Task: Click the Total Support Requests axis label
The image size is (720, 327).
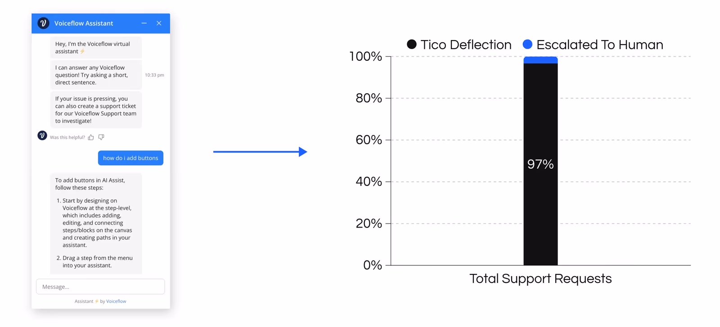Action: 540,279
